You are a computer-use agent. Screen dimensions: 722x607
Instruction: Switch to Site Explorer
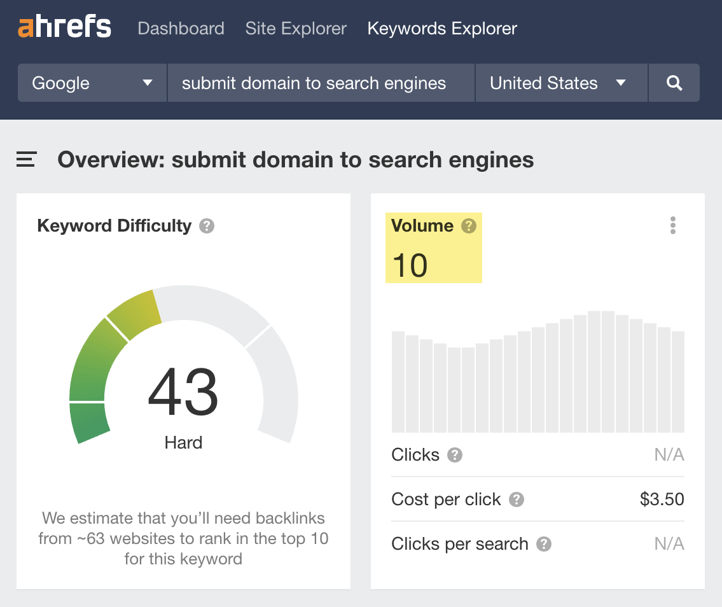click(x=295, y=28)
